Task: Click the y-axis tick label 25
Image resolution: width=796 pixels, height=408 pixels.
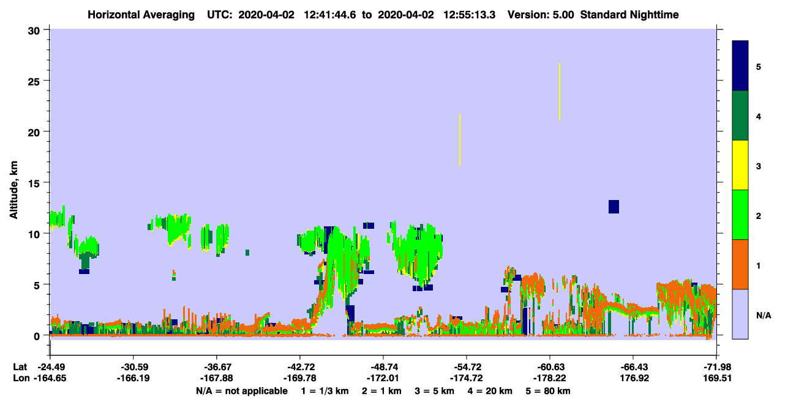Action: 35,81
